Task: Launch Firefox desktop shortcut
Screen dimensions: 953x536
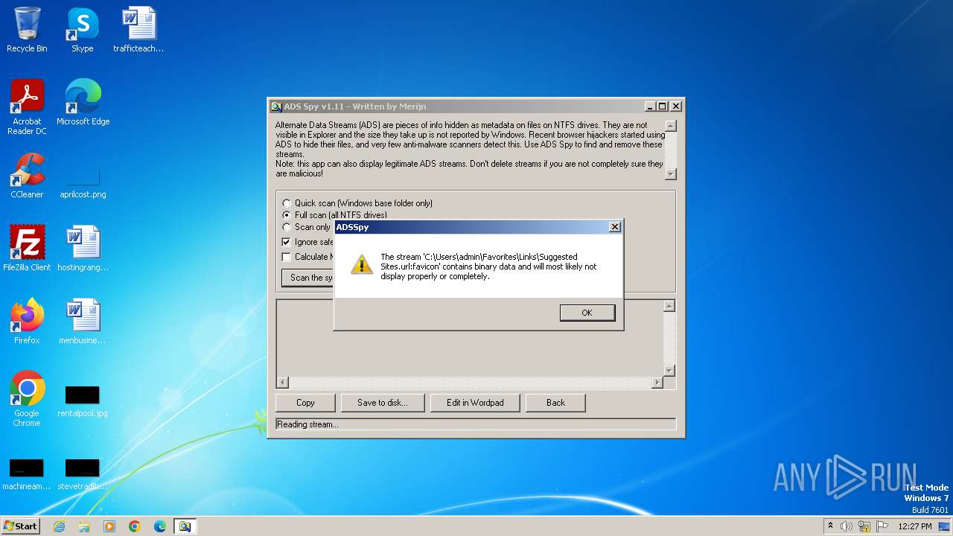Action: coord(27,322)
